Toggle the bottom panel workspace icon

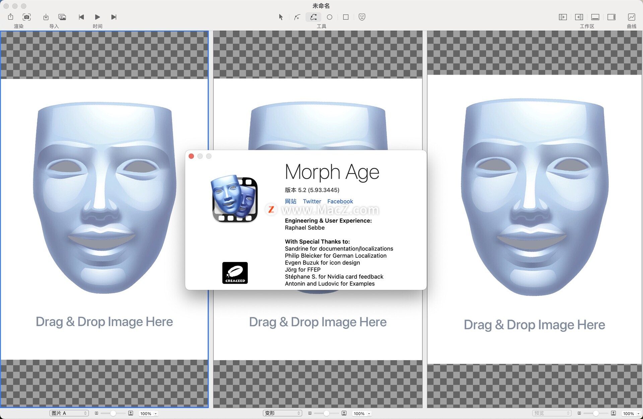click(595, 17)
